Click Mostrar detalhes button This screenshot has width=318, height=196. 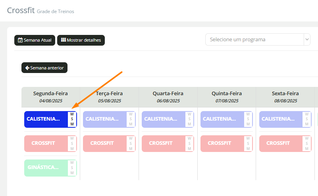pos(81,40)
